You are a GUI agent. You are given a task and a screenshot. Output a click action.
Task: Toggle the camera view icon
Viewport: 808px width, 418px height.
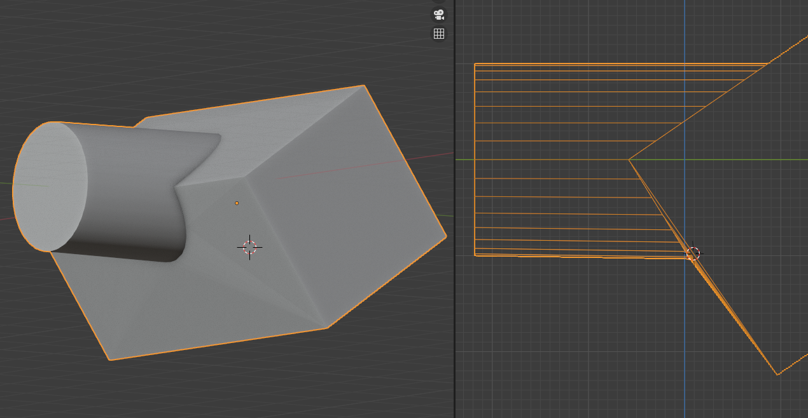click(439, 15)
